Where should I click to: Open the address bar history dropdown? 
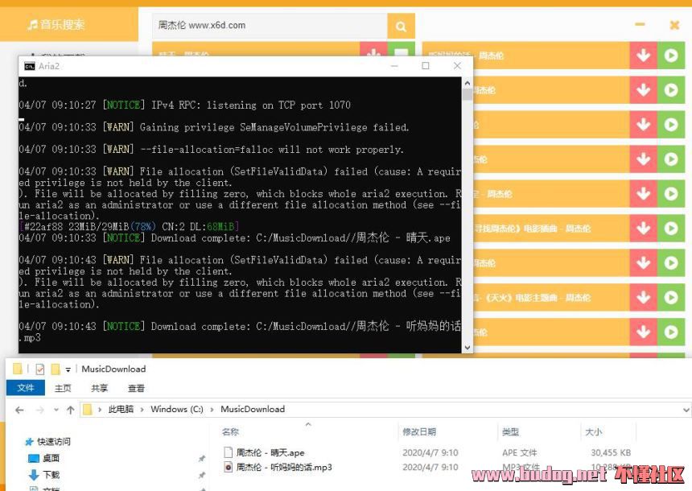click(x=686, y=411)
